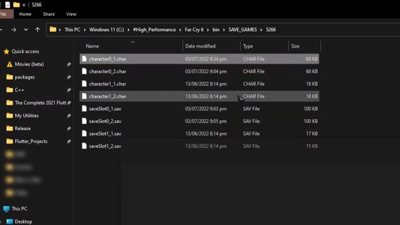Click file icon of character1_2.char
The width and height of the screenshot is (400, 225).
(84, 96)
